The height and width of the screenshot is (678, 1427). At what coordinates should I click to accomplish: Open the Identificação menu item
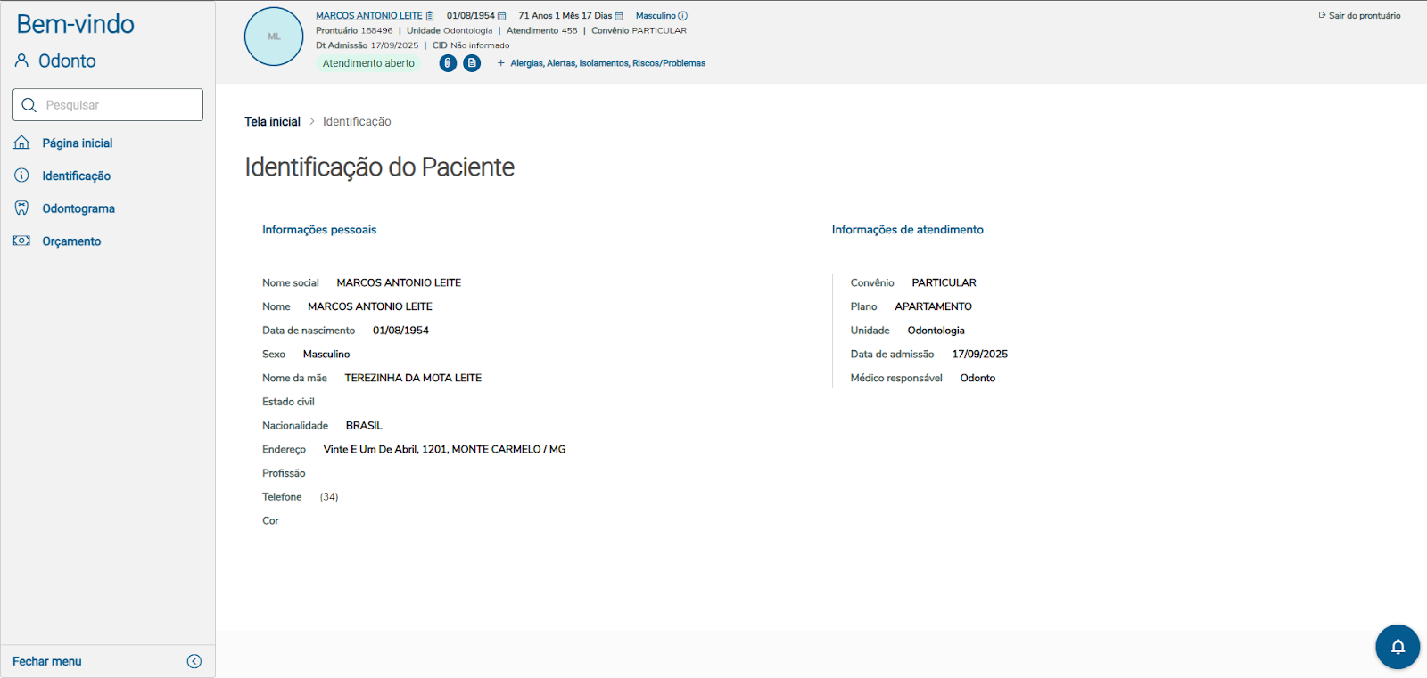(77, 176)
